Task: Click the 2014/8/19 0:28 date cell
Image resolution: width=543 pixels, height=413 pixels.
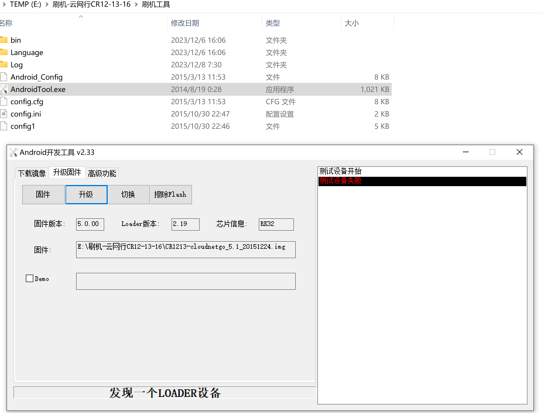Action: [x=196, y=89]
